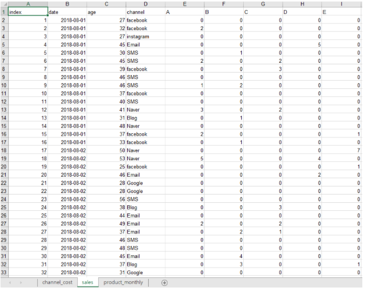The height and width of the screenshot is (288, 370).
Task: Go to next sheet with right arrow
Action: coord(21,282)
